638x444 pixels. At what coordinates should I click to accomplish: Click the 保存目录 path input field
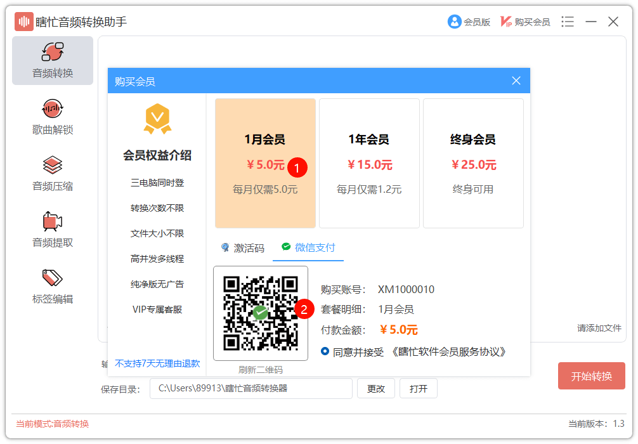pyautogui.click(x=251, y=388)
